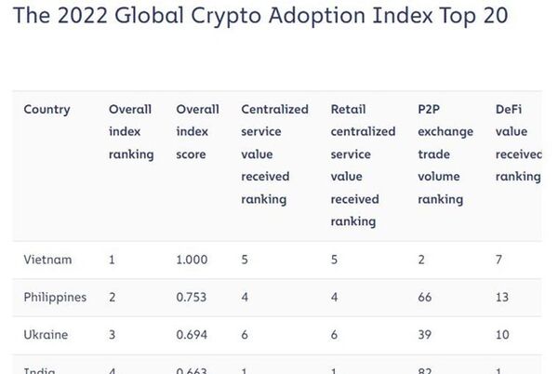Click the Overall index ranking header
Image resolution: width=558 pixels, height=374 pixels.
tap(130, 132)
